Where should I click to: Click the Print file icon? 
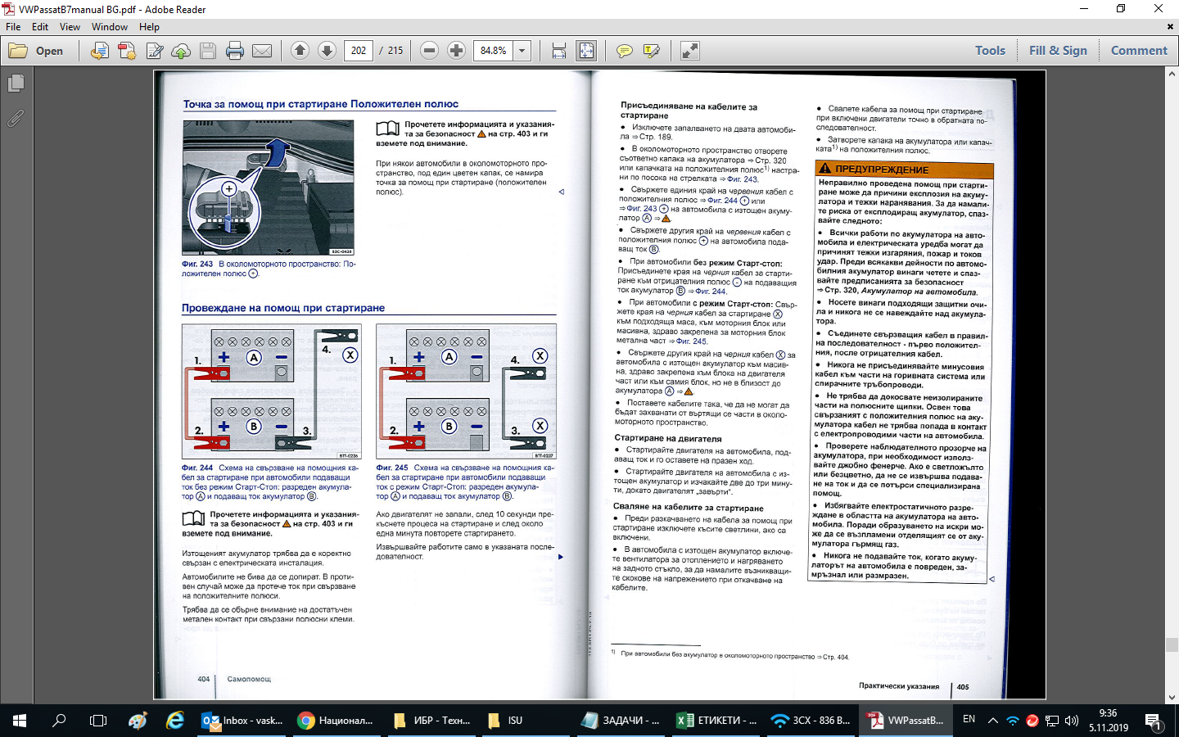click(x=235, y=51)
